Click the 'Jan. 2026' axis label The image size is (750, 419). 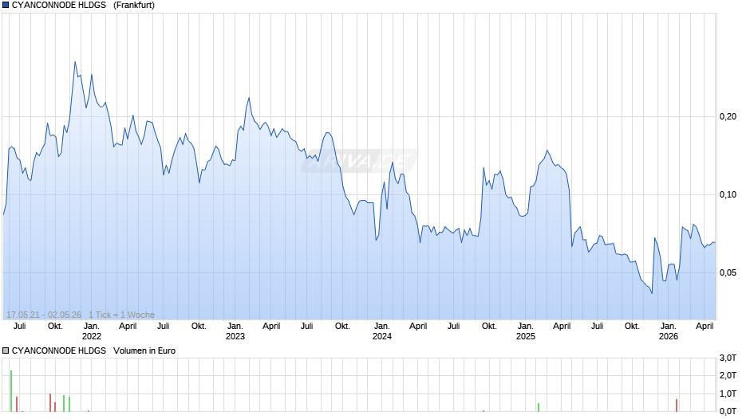(668, 331)
